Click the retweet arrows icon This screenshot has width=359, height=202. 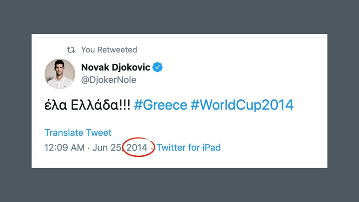[x=71, y=50]
